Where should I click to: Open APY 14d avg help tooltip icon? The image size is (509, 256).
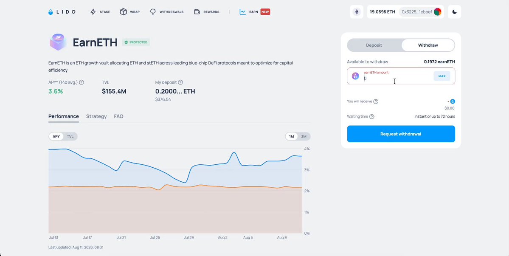click(82, 82)
